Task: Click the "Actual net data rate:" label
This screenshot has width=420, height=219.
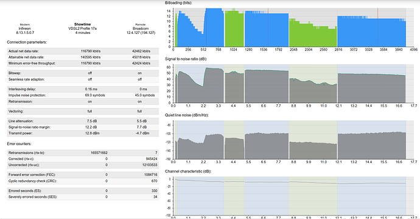Action: tap(24, 51)
